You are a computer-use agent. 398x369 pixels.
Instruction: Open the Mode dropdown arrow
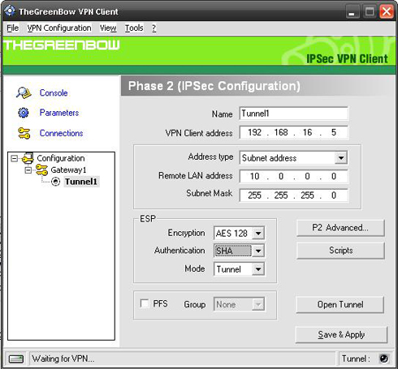point(258,269)
